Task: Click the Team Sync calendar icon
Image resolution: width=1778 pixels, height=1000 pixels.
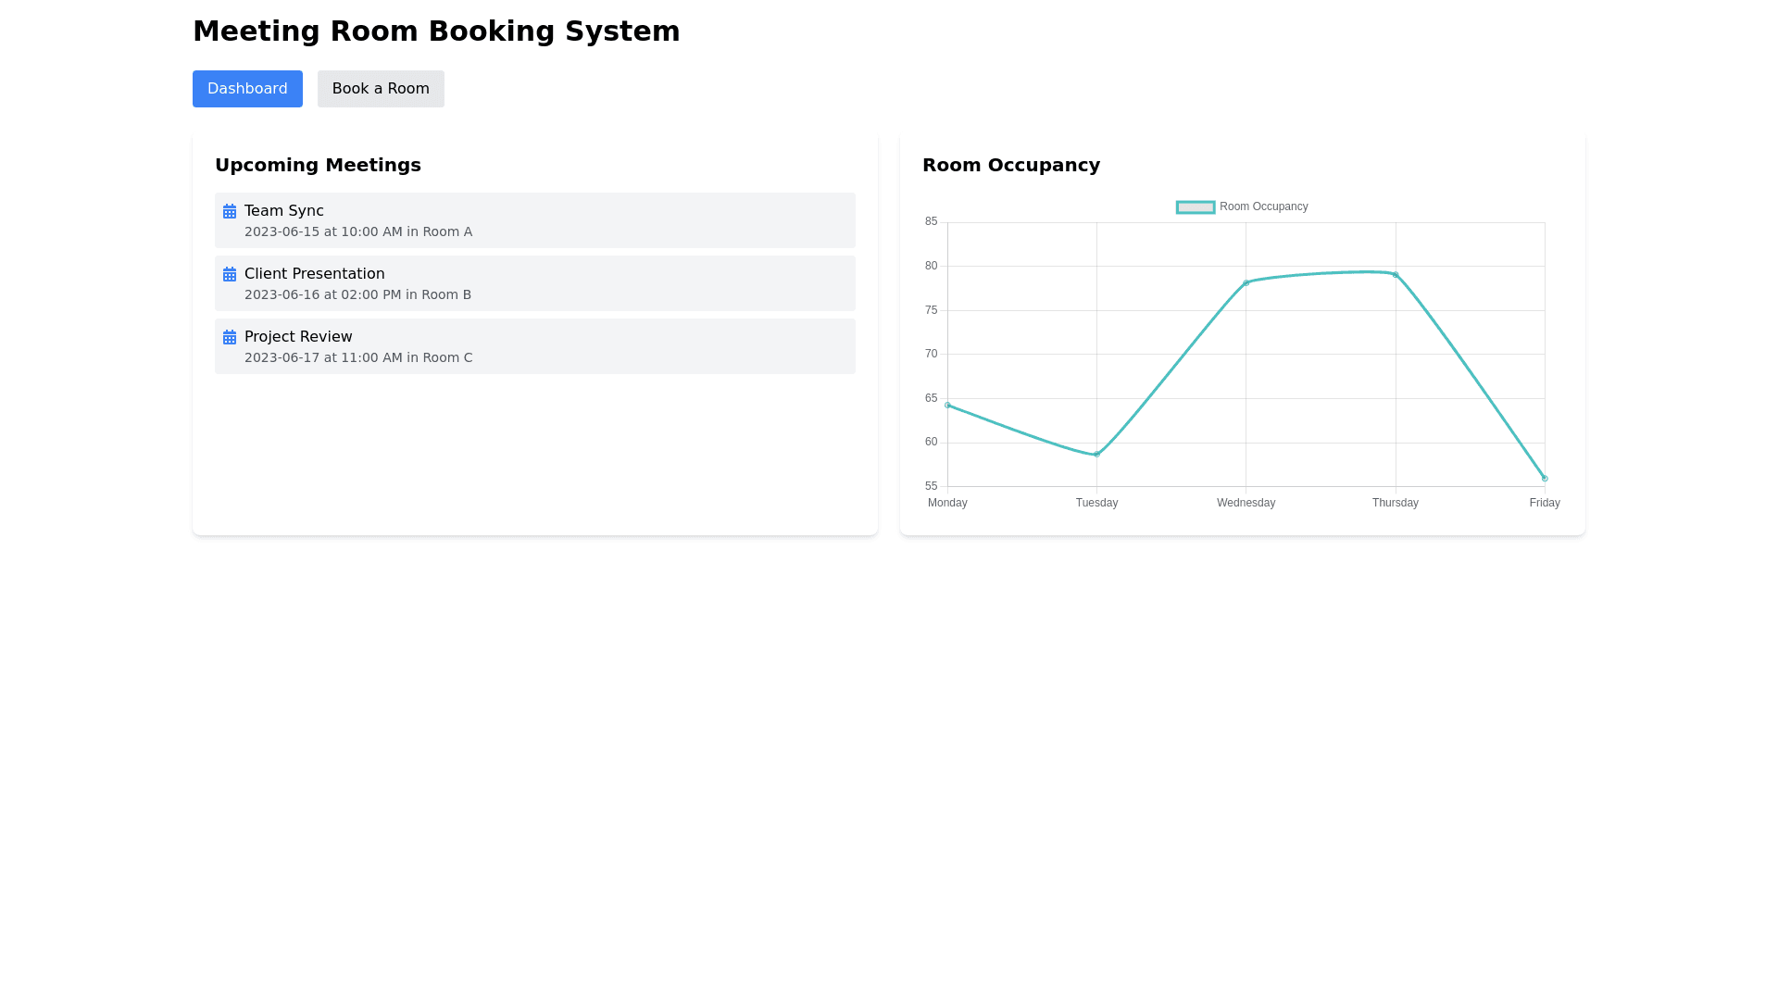Action: tap(230, 211)
